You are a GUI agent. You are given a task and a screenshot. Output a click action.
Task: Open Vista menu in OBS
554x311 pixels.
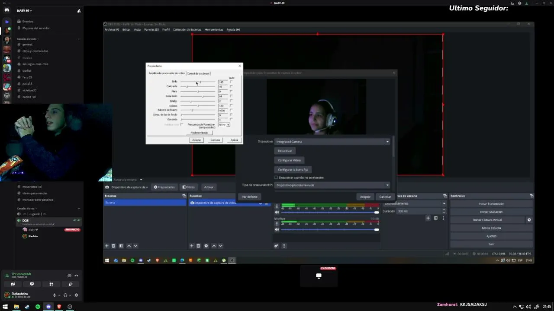click(x=137, y=30)
